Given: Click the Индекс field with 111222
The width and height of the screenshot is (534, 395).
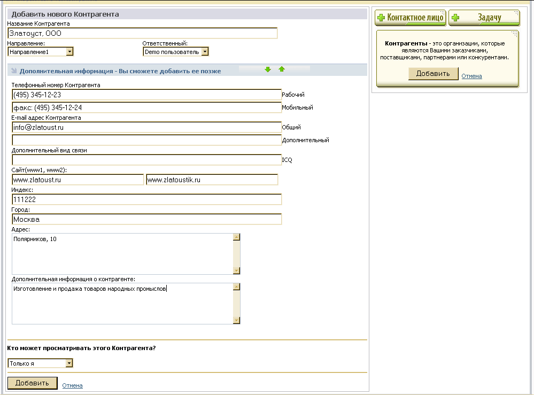Looking at the screenshot, I should (146, 199).
